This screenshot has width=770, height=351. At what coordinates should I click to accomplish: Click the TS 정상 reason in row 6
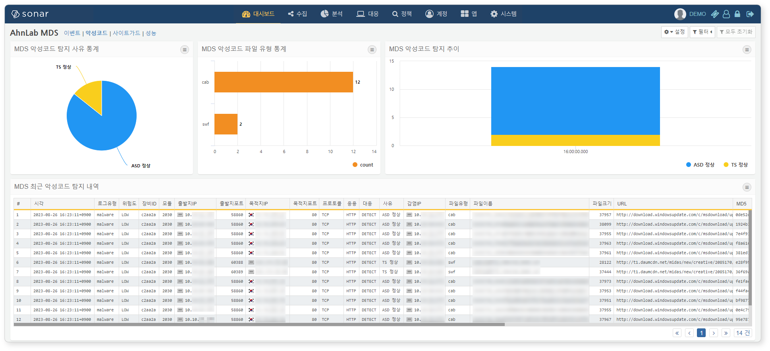[x=390, y=263]
